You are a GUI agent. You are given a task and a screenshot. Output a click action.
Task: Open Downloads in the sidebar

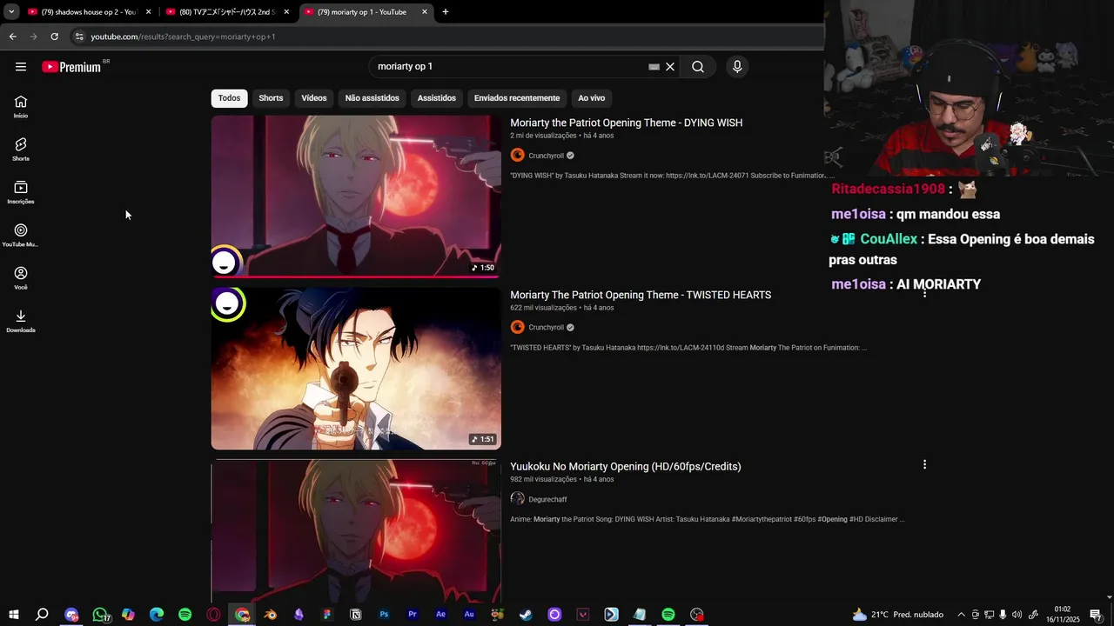point(21,321)
